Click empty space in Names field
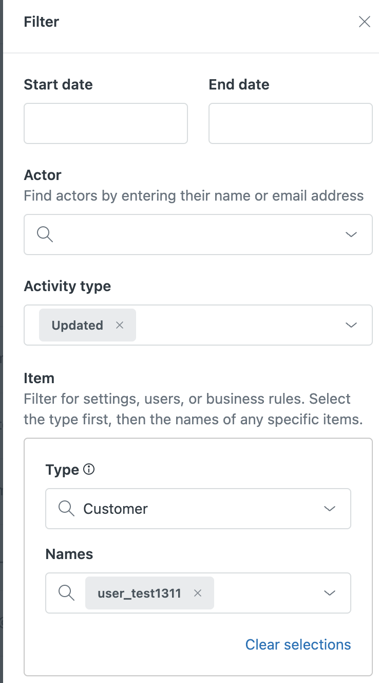 point(267,593)
